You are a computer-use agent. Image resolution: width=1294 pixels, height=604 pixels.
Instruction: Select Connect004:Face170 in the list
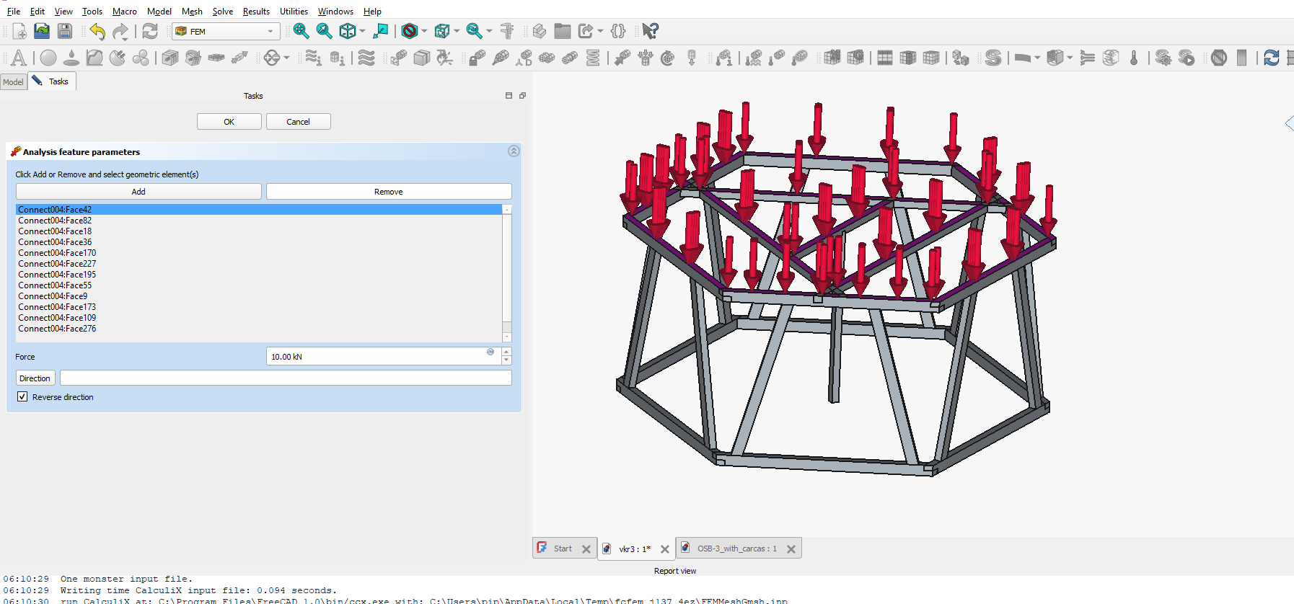pos(57,253)
